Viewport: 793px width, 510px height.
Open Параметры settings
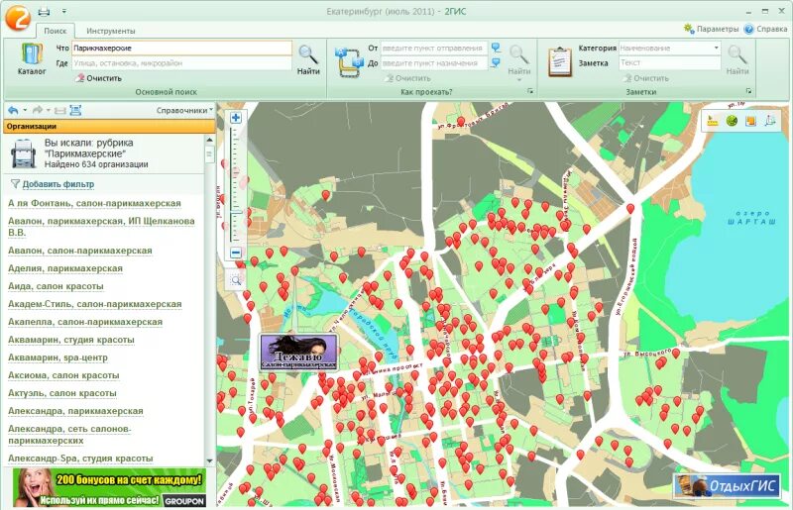tap(711, 29)
